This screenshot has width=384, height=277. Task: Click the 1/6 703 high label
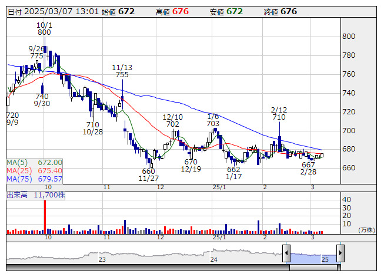[213, 120]
